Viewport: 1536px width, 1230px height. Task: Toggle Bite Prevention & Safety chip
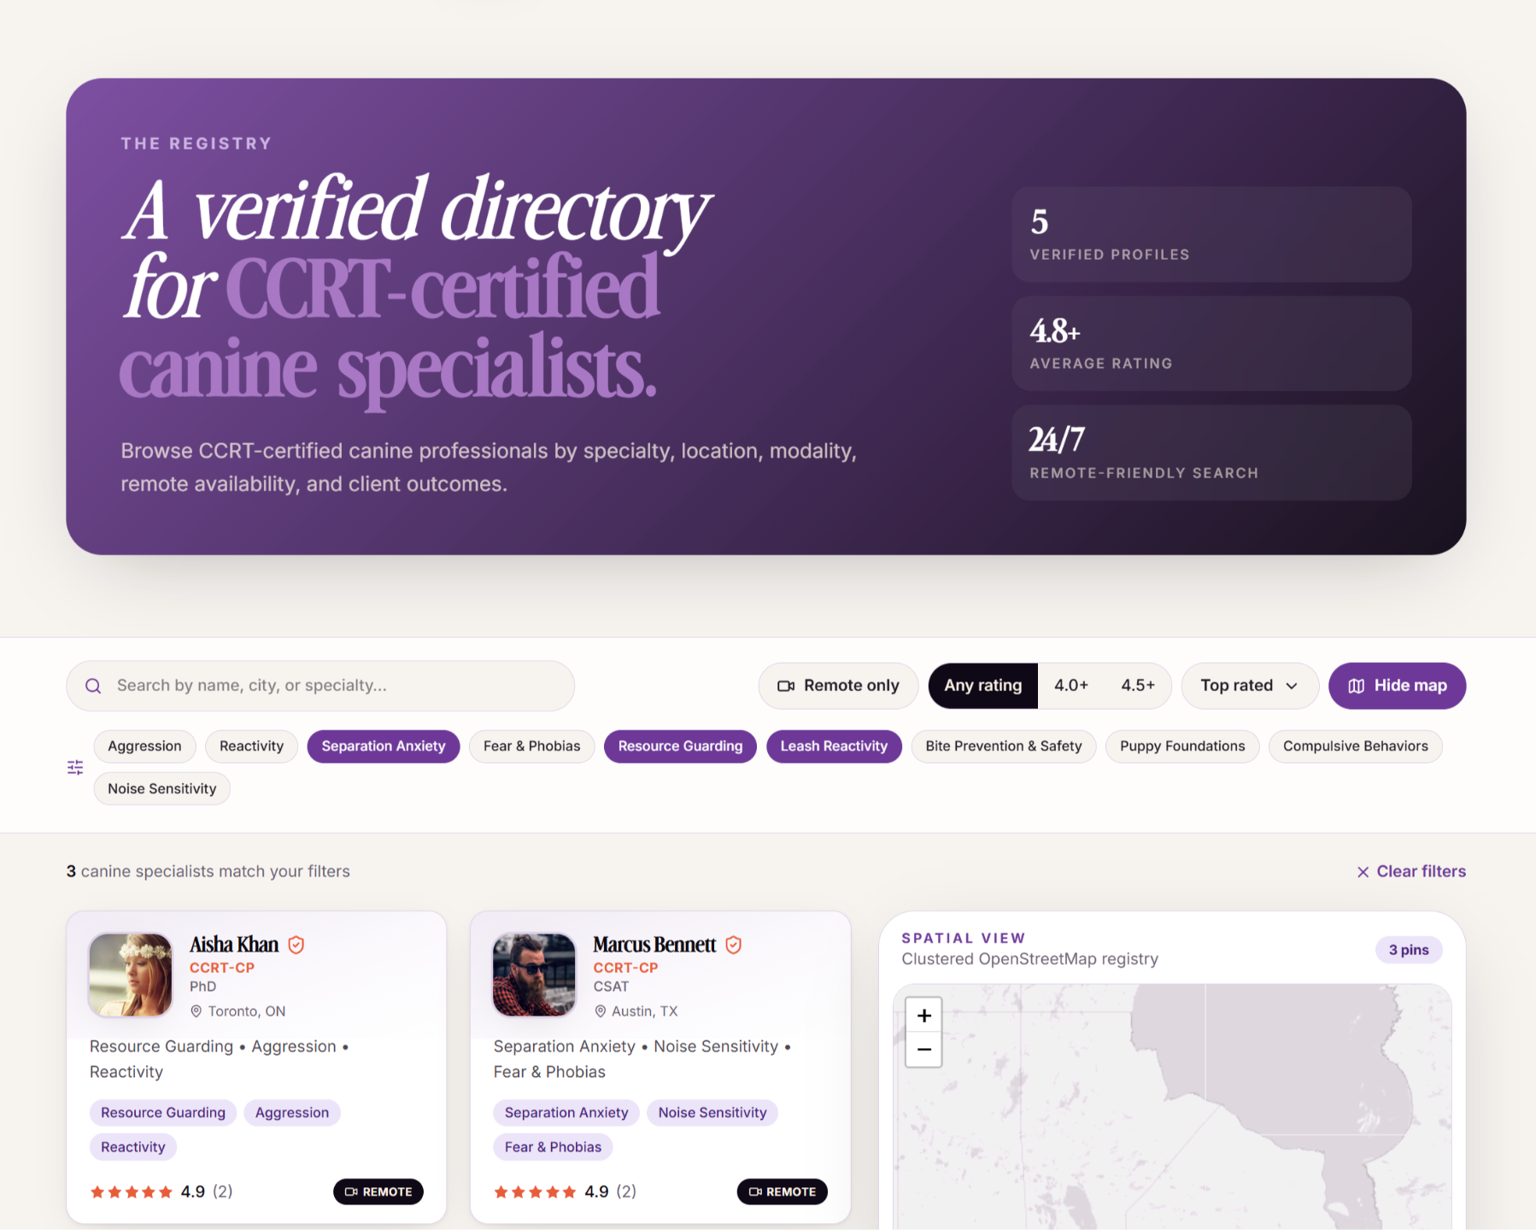(1004, 747)
